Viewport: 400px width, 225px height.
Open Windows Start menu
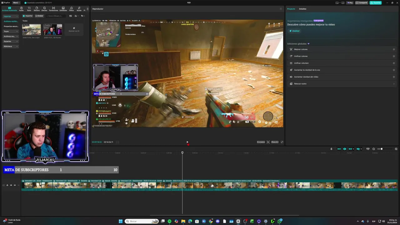(121, 221)
